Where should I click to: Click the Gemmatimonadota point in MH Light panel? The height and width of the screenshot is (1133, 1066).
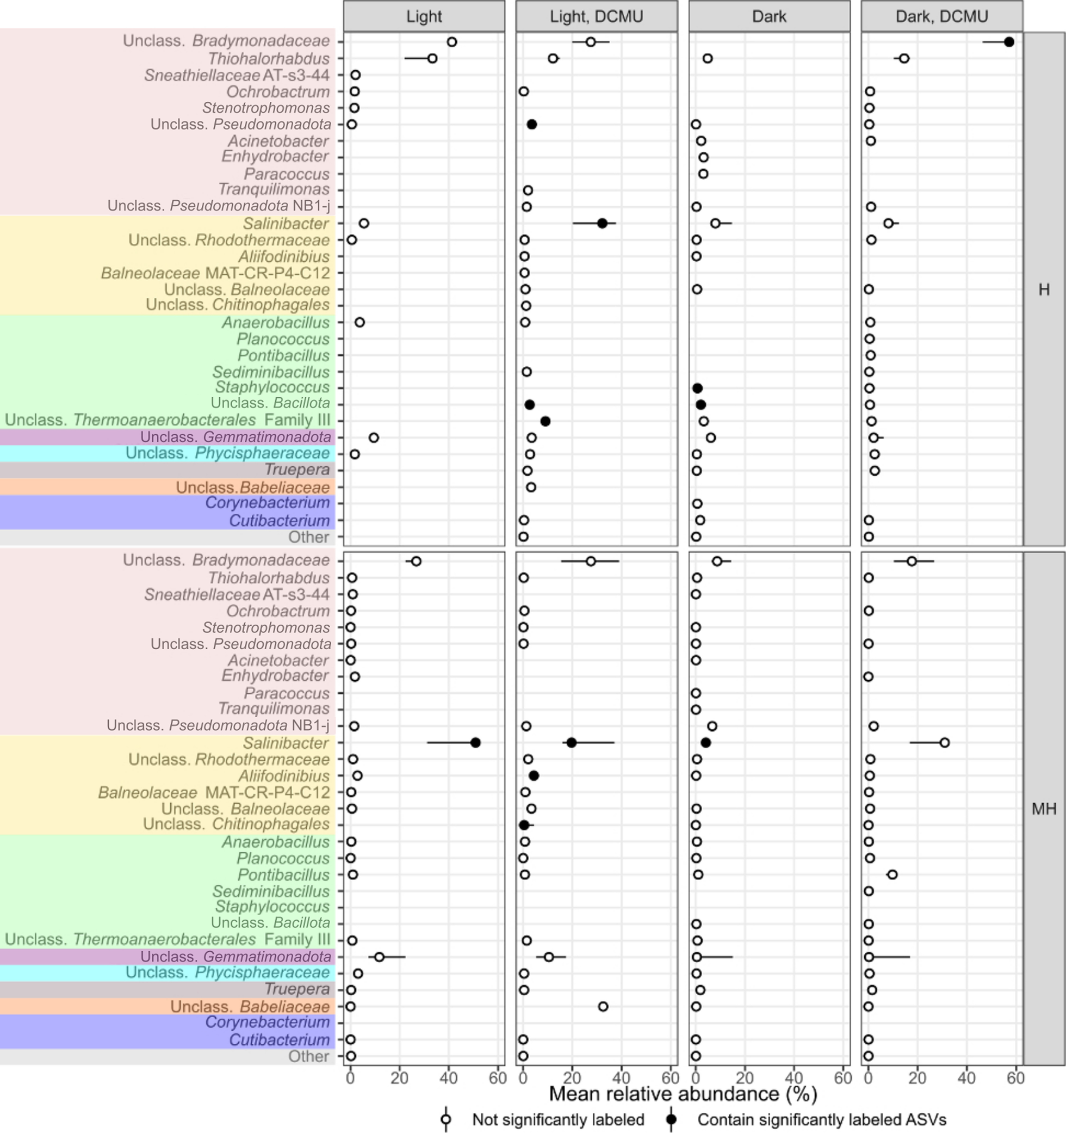[x=379, y=957]
